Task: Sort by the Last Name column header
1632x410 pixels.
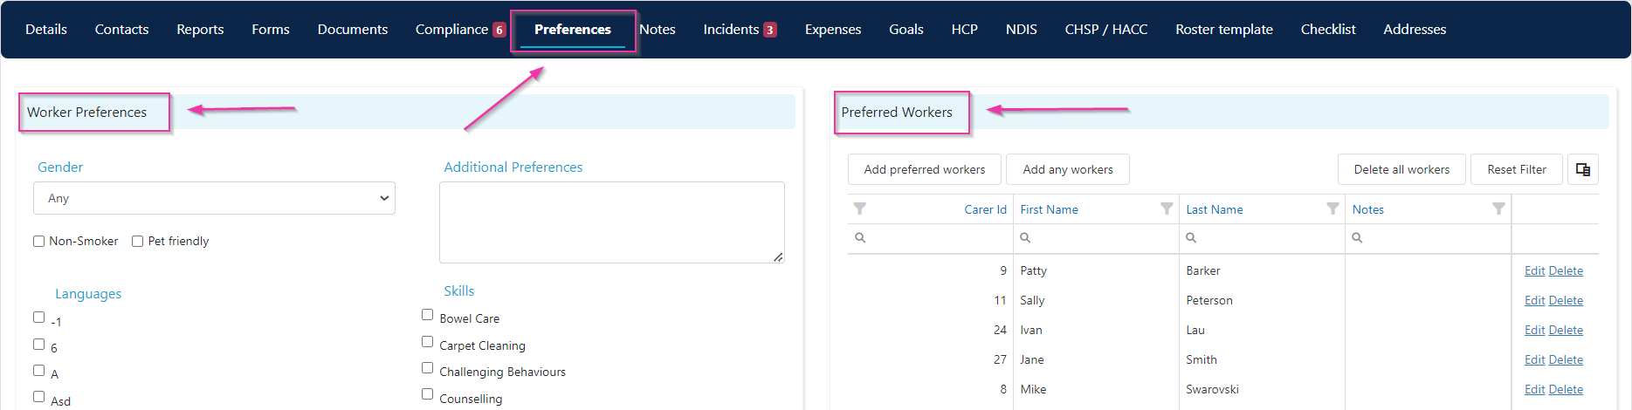Action: click(x=1215, y=209)
